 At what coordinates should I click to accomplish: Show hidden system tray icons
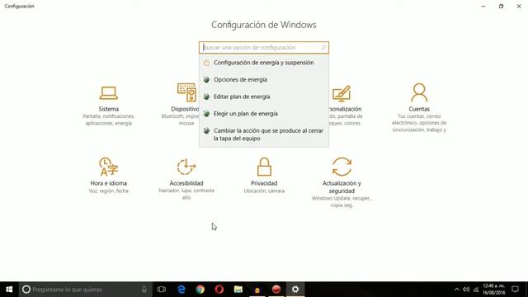point(456,290)
